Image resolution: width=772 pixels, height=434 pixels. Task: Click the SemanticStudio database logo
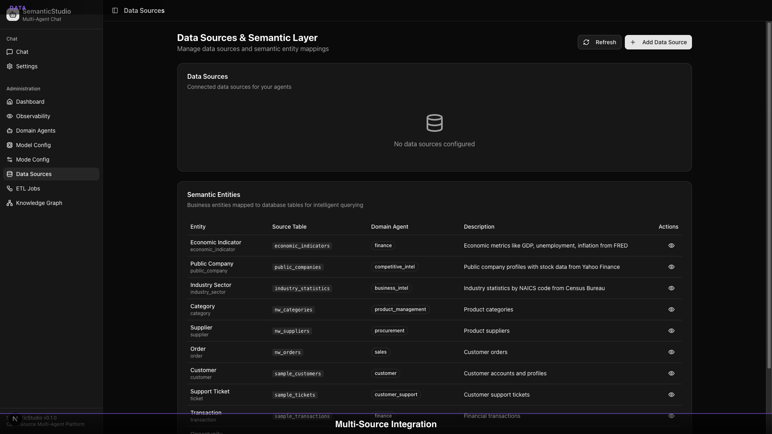click(12, 14)
